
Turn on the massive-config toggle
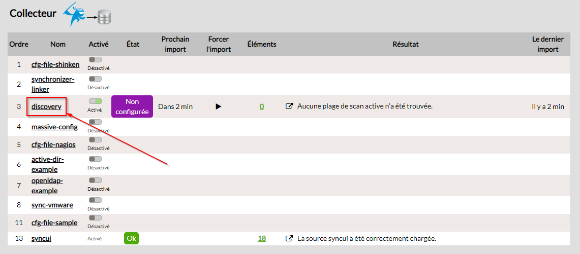click(x=95, y=122)
